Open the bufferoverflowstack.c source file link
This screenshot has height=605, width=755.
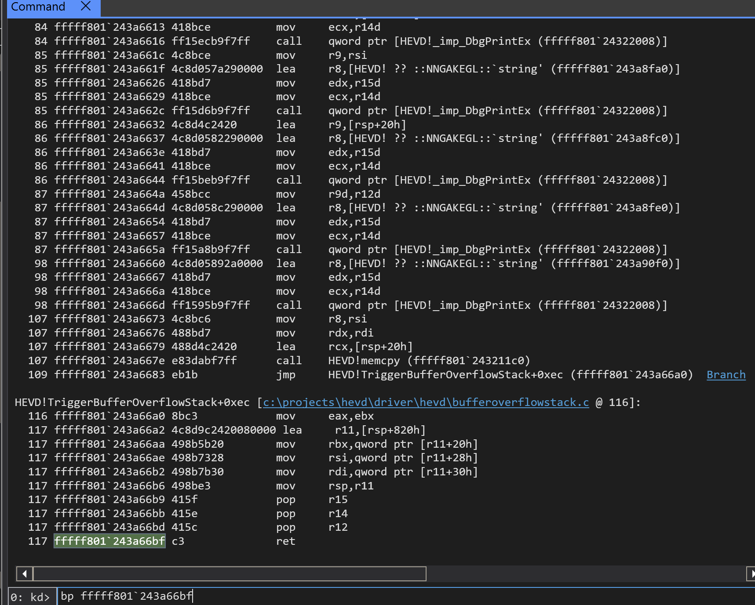[426, 402]
